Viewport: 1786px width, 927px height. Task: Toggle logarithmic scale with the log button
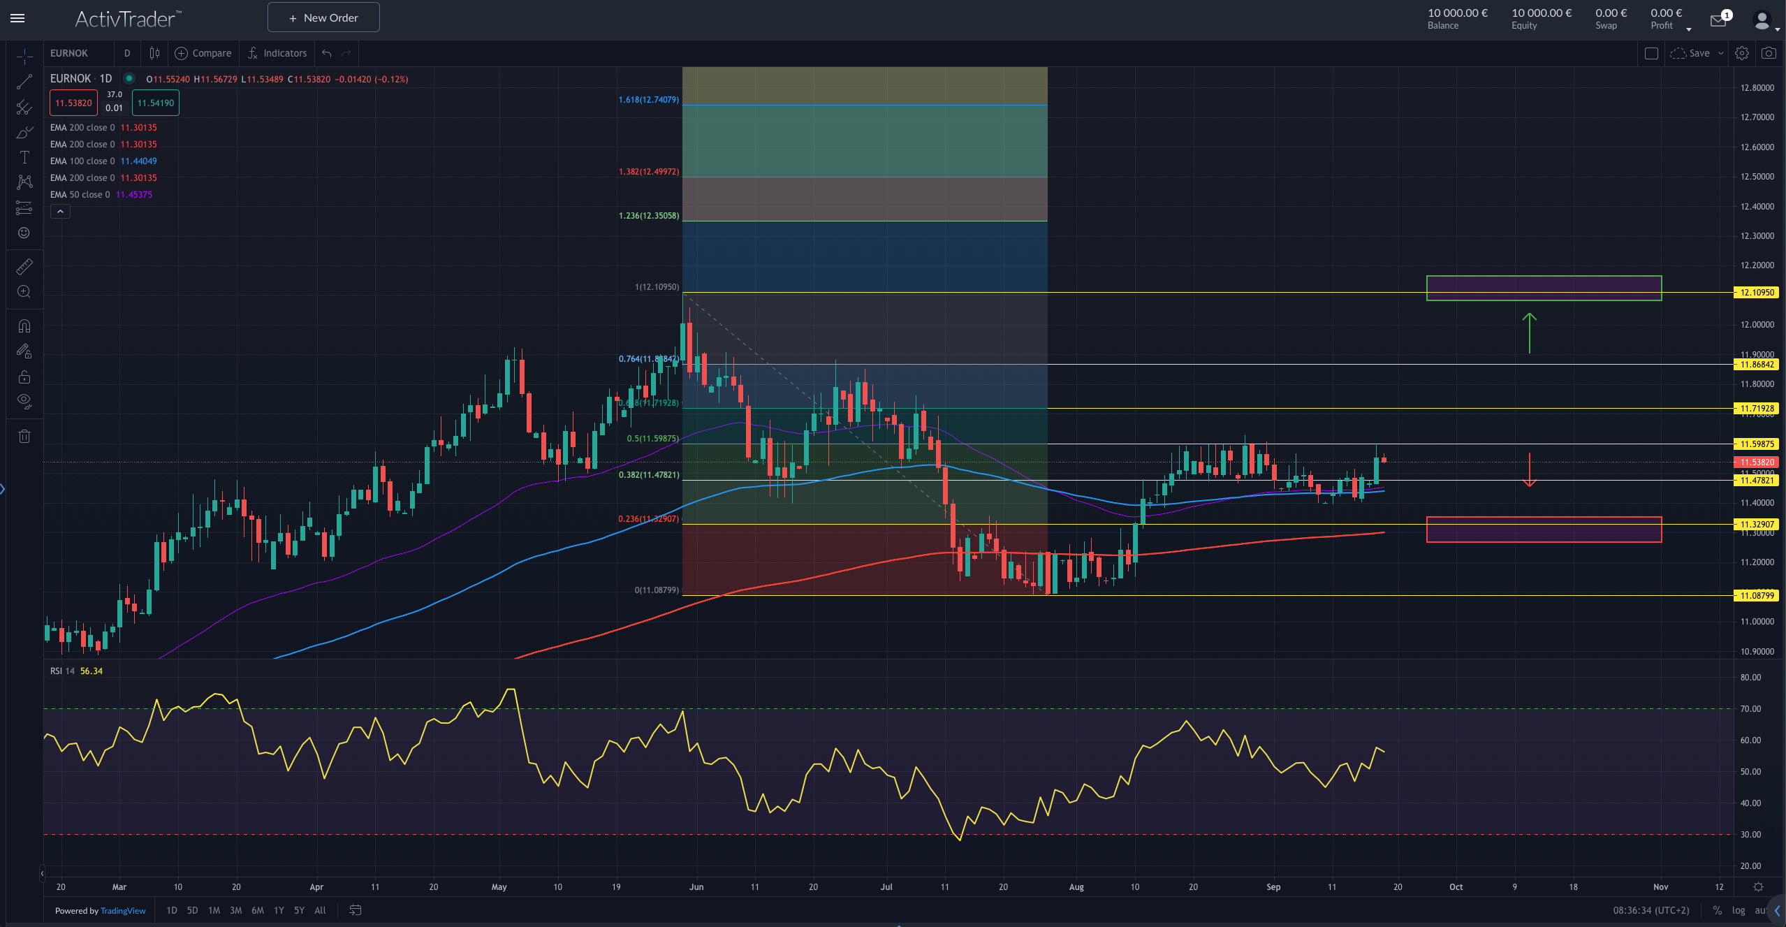[x=1737, y=910]
